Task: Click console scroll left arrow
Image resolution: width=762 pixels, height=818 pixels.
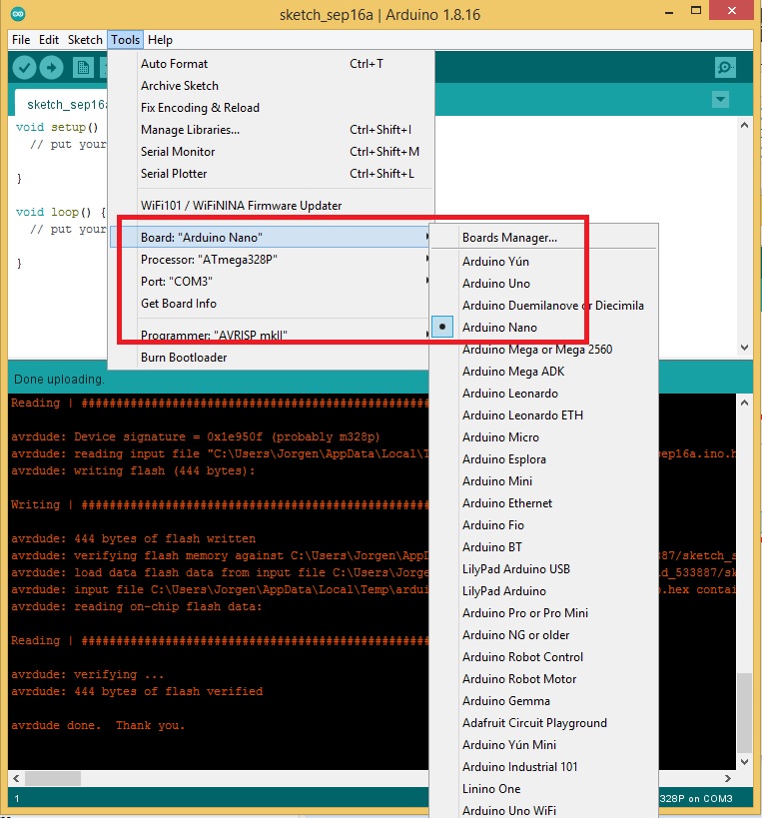Action: point(16,778)
